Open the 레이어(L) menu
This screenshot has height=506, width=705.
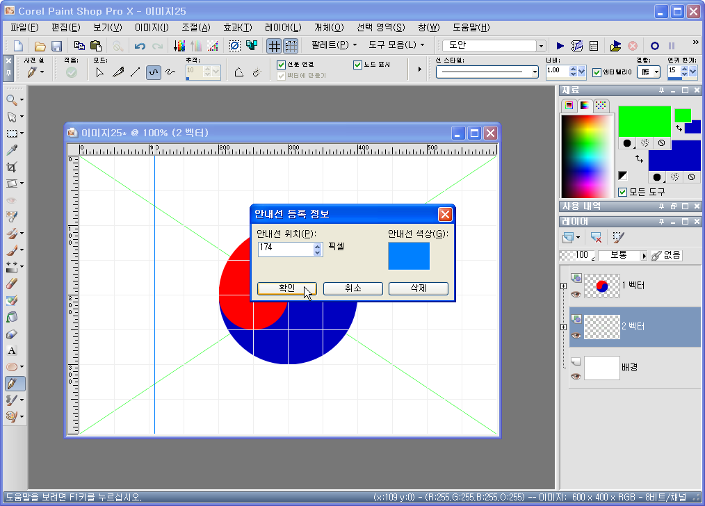[x=283, y=27]
